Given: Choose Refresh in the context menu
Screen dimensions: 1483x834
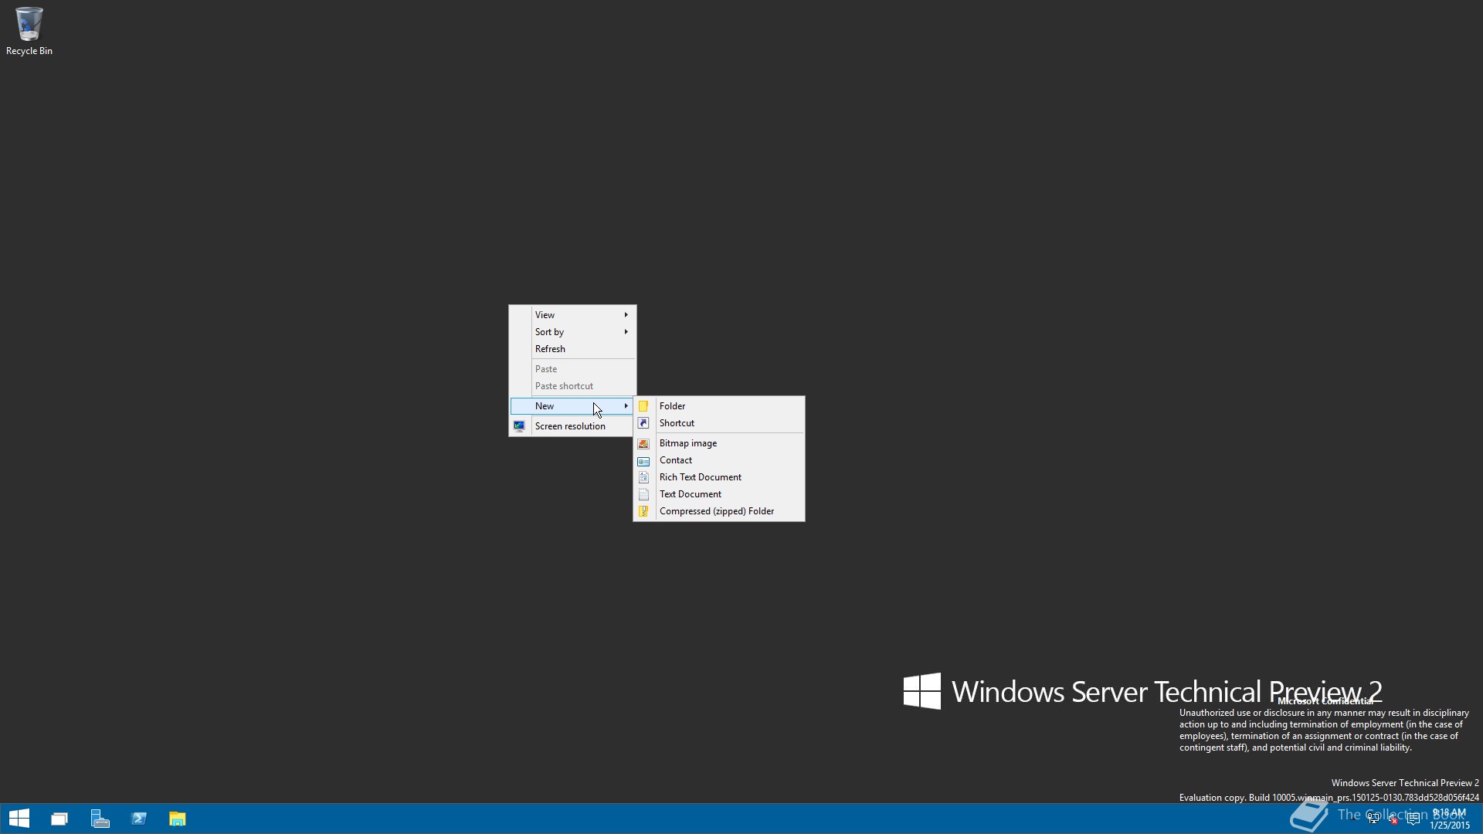Looking at the screenshot, I should [x=572, y=349].
